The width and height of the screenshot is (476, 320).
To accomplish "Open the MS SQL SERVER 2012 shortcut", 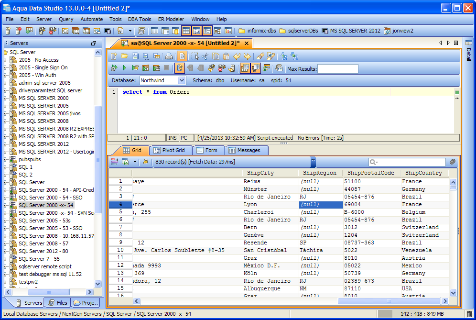I will pyautogui.click(x=351, y=31).
